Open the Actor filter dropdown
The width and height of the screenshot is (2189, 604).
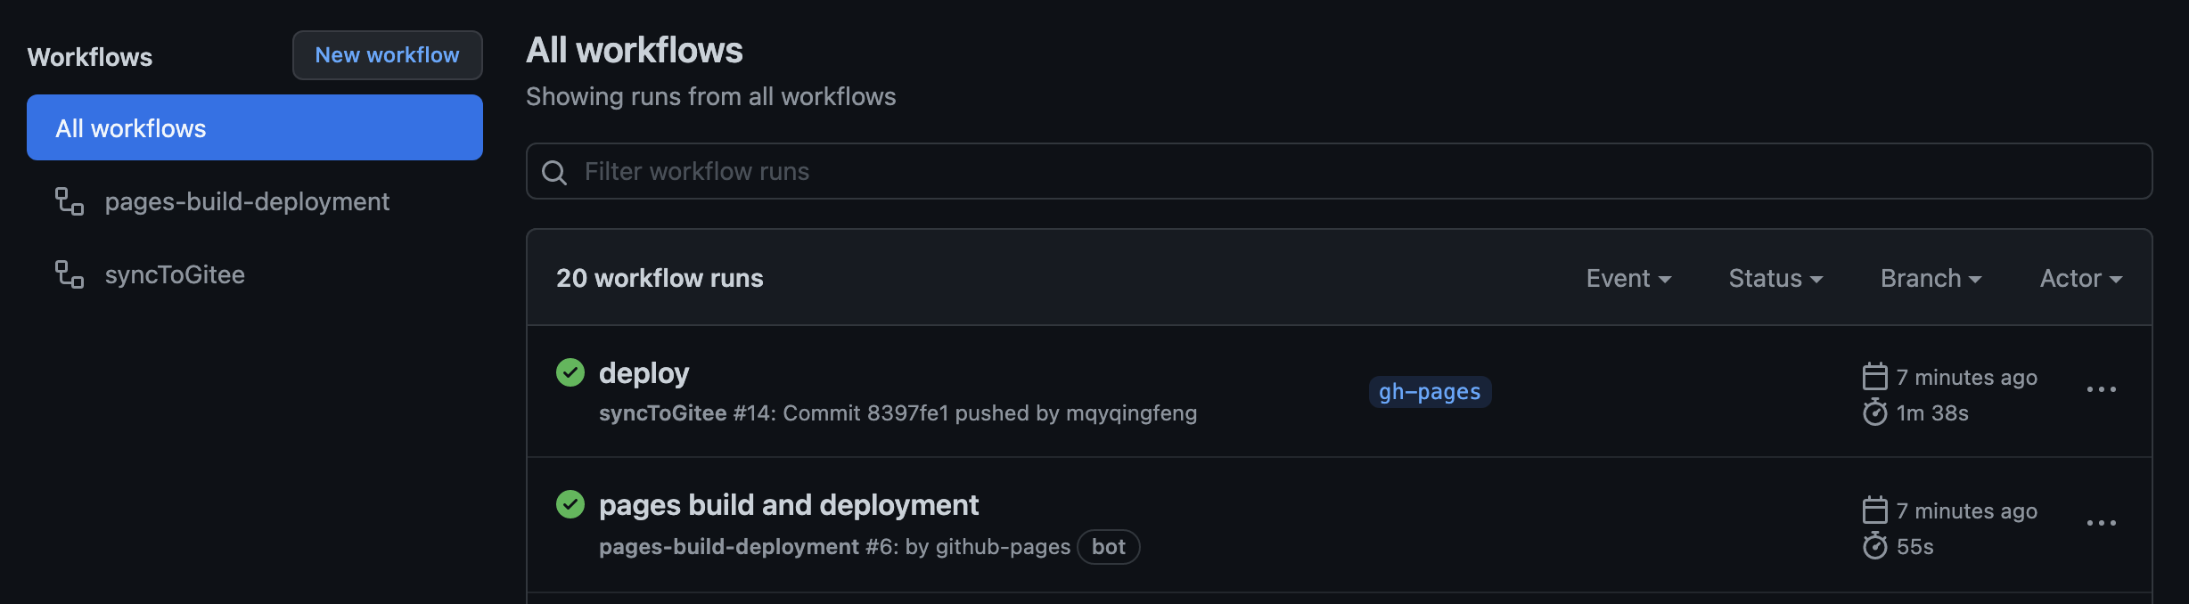tap(2081, 278)
